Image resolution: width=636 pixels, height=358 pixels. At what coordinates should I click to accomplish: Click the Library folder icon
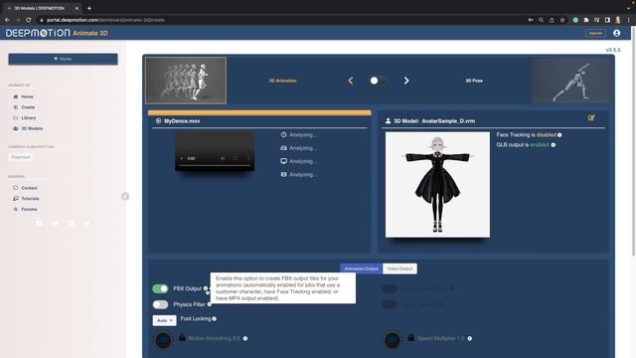click(16, 117)
